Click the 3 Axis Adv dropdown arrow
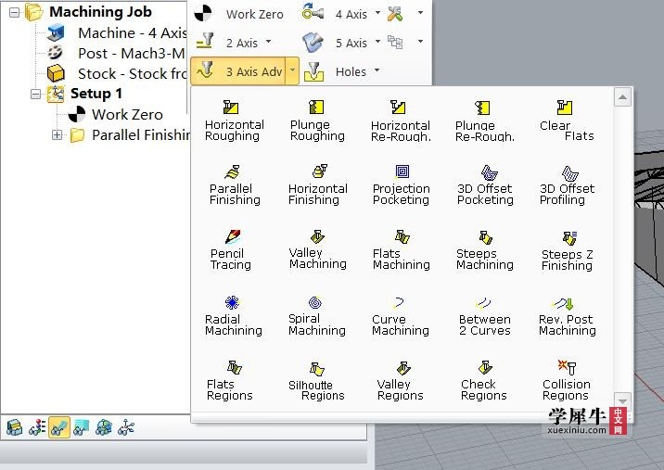Image resolution: width=664 pixels, height=470 pixels. [x=293, y=70]
